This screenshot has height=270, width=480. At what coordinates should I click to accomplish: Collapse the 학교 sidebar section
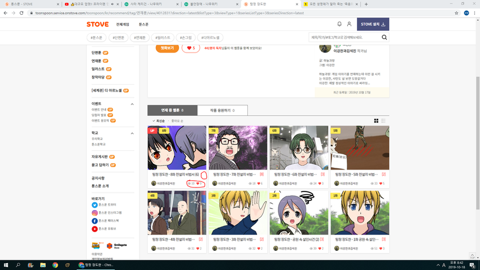tap(132, 133)
